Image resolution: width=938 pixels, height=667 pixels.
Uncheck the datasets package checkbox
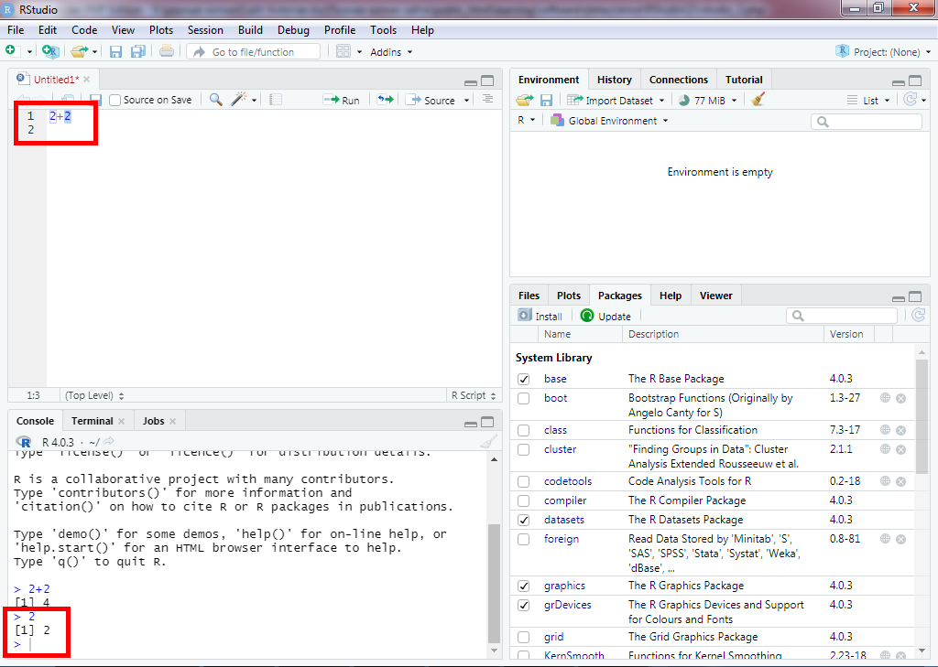click(x=523, y=520)
